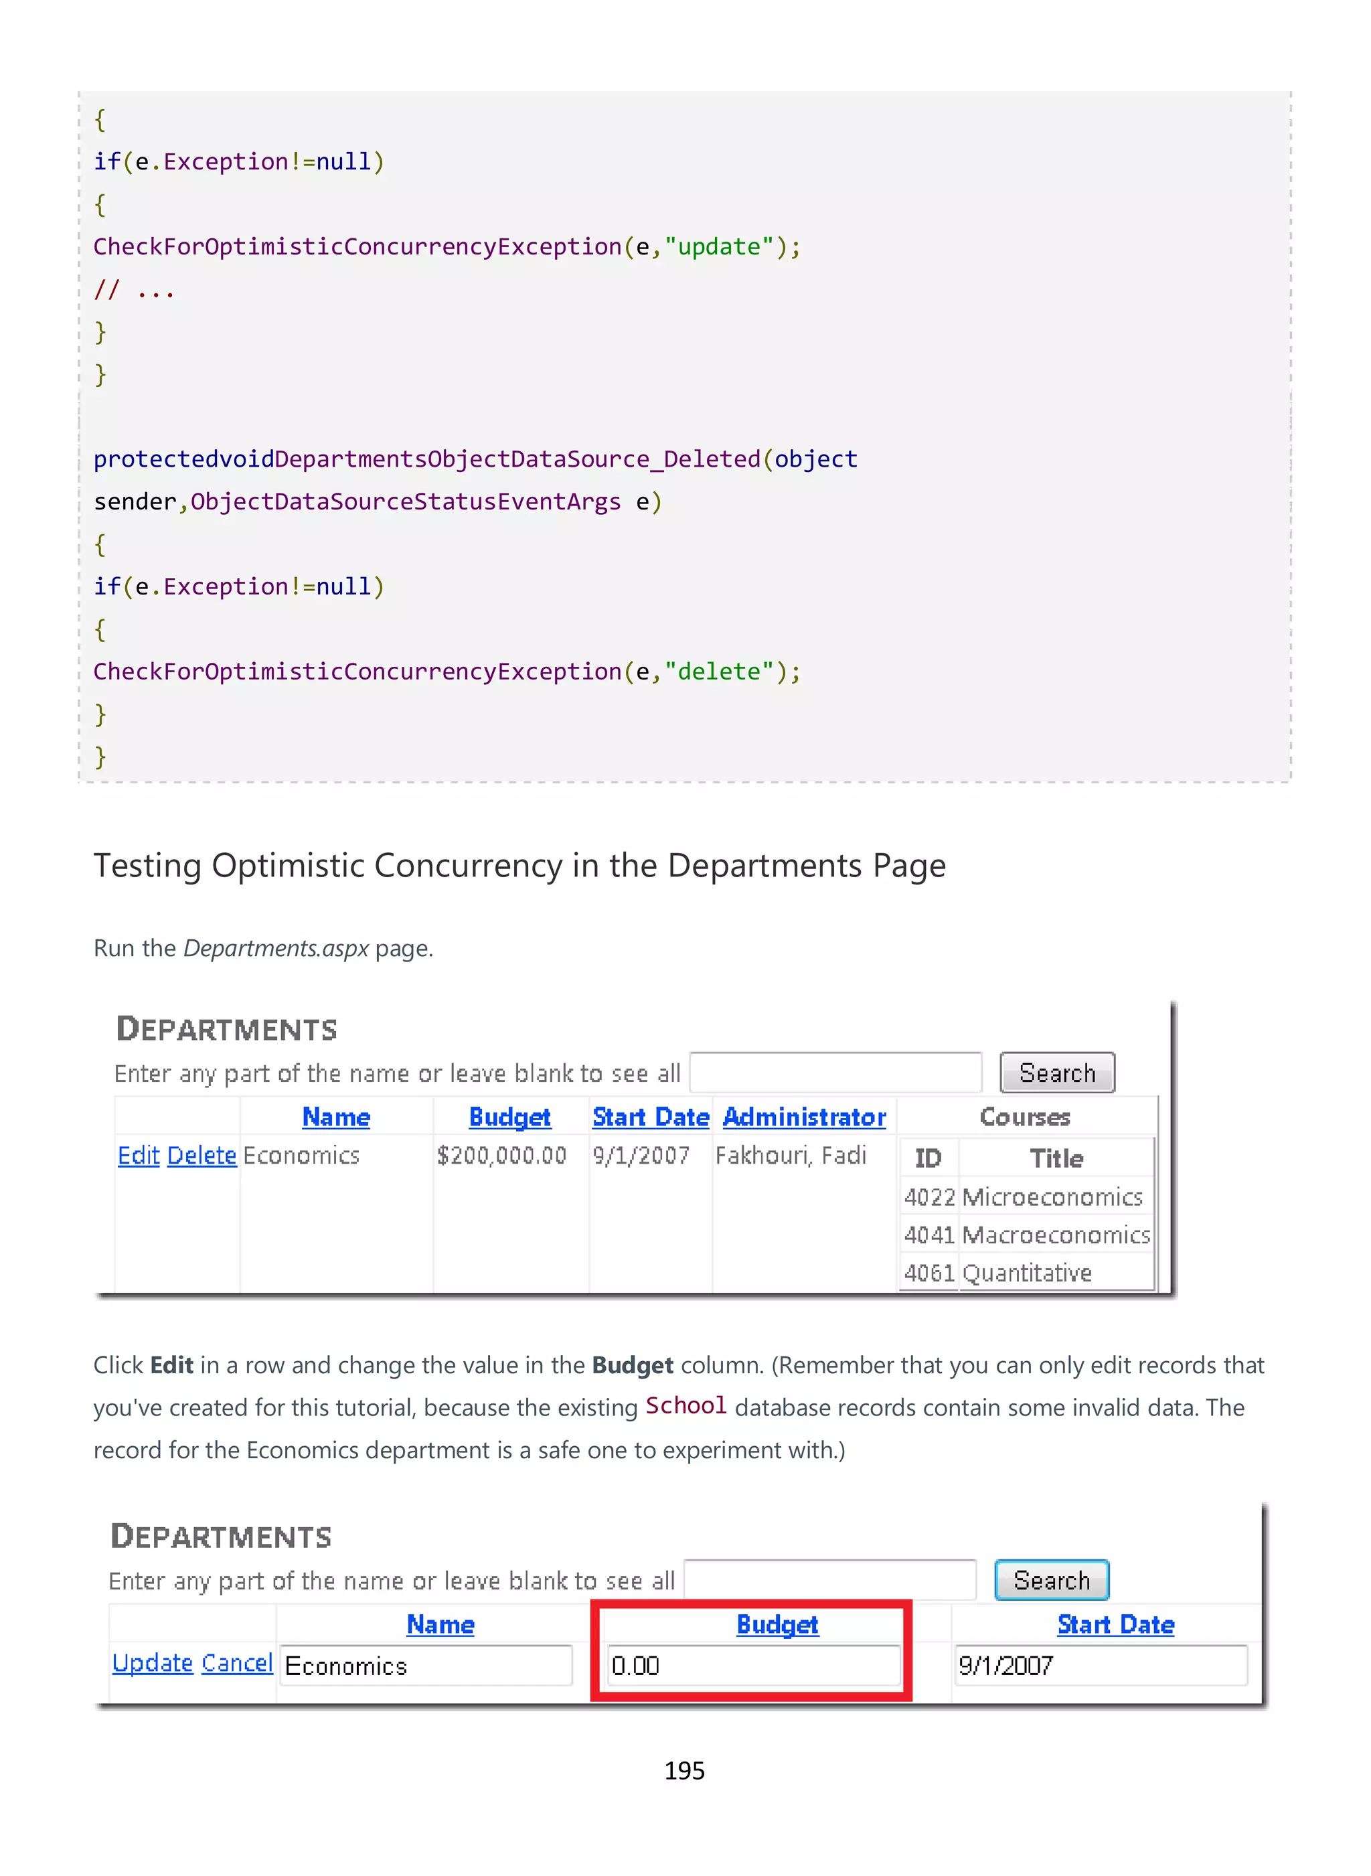
Task: Select course 4041 Macroeconomics row
Action: click(x=1026, y=1235)
